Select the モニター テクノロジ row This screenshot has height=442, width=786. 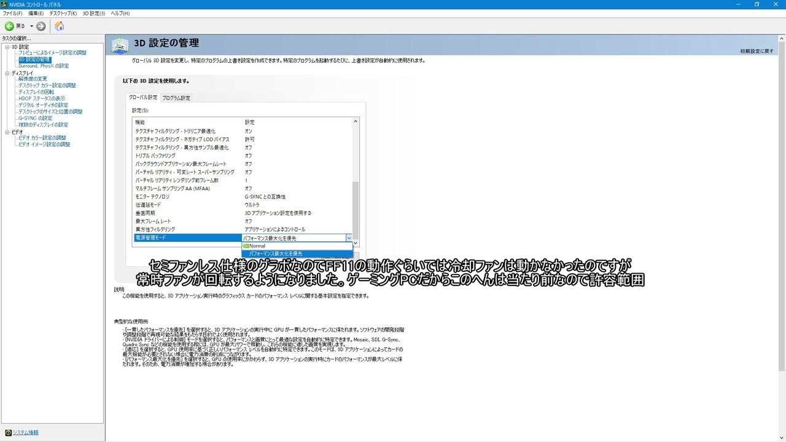[243, 196]
